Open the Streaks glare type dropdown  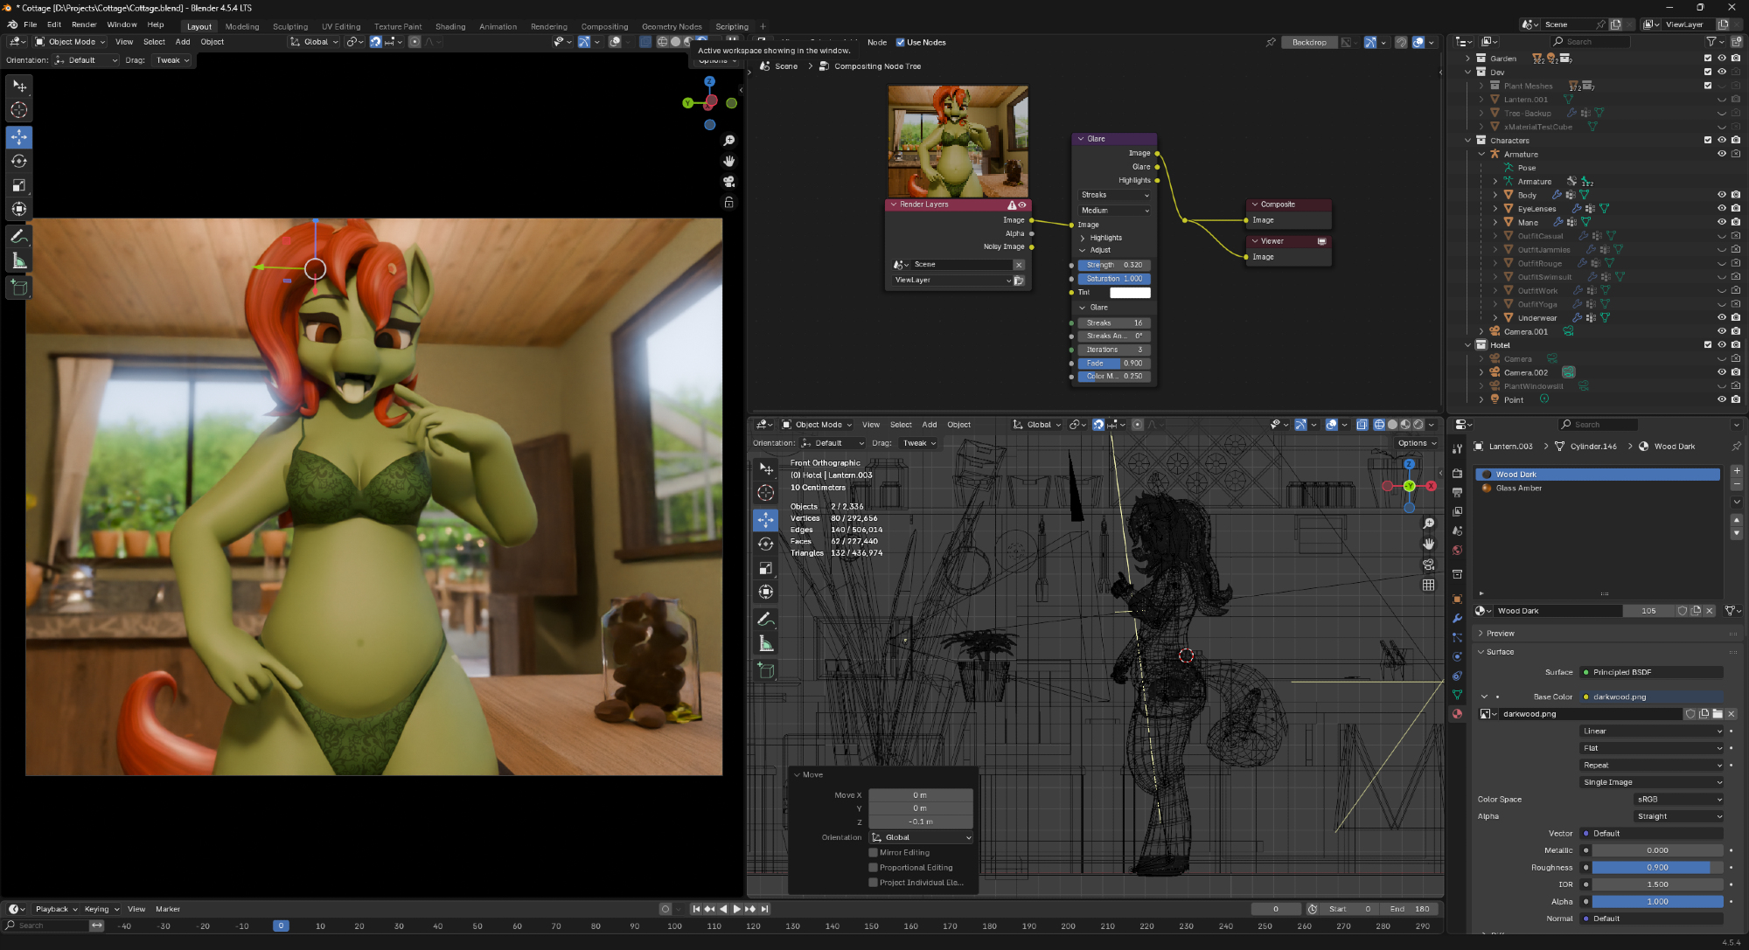pyautogui.click(x=1114, y=195)
